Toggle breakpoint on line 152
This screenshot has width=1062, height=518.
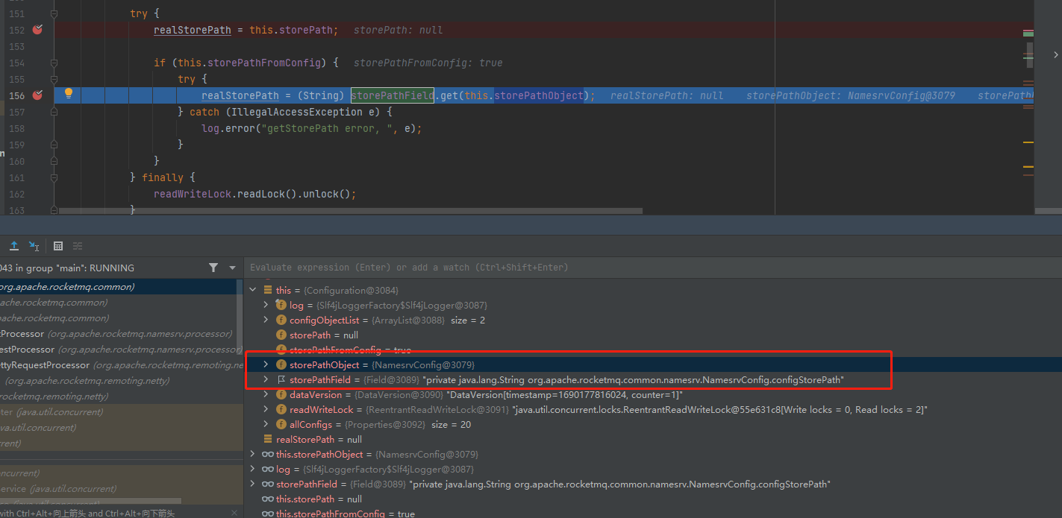click(37, 30)
